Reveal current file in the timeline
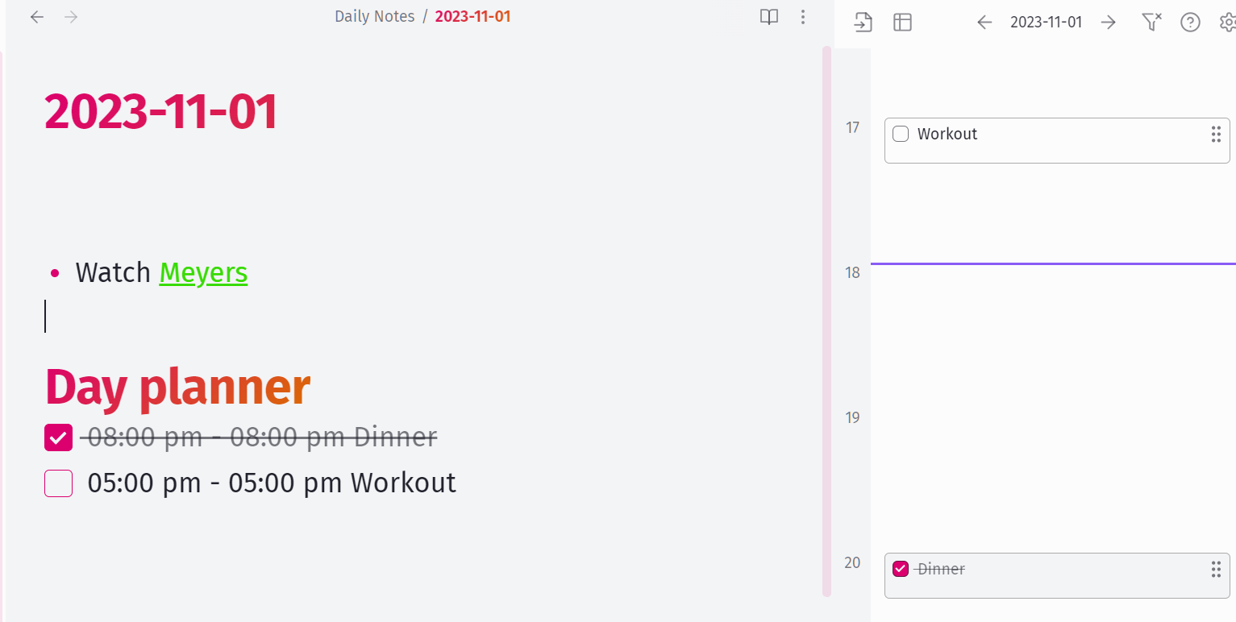 863,22
